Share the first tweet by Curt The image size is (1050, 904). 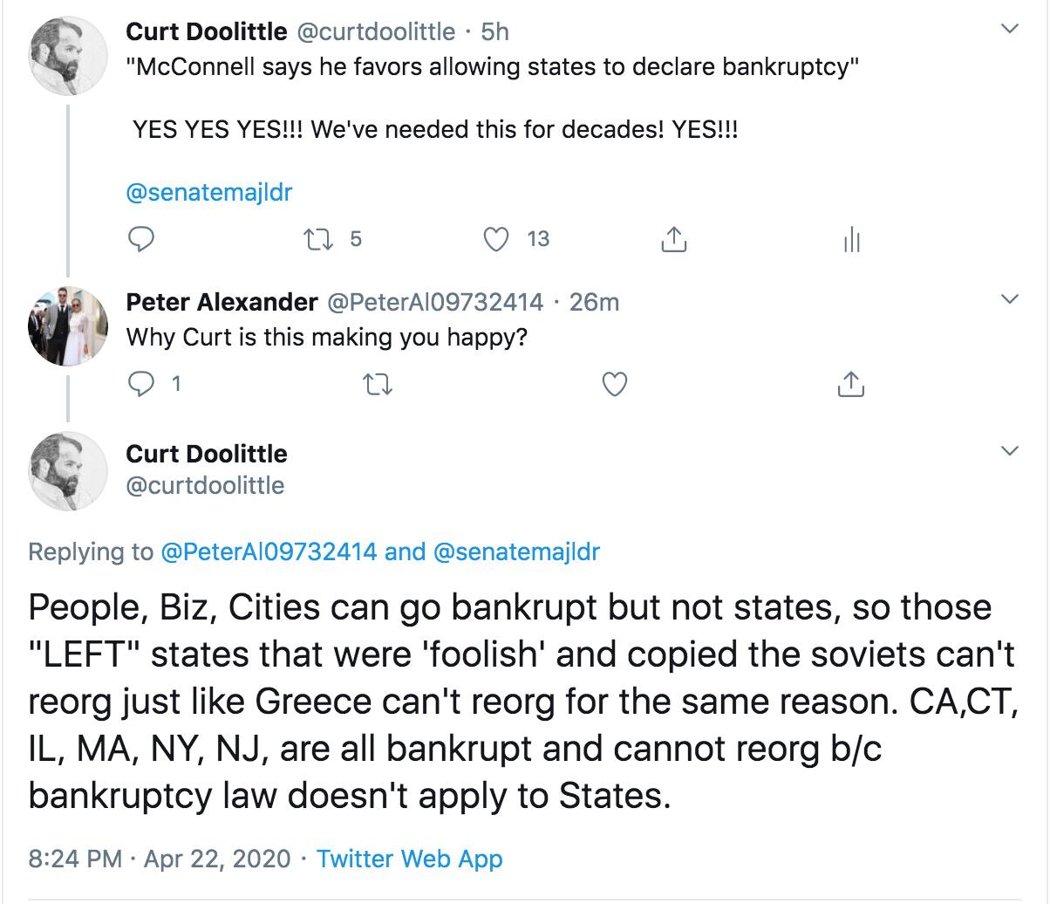point(673,239)
